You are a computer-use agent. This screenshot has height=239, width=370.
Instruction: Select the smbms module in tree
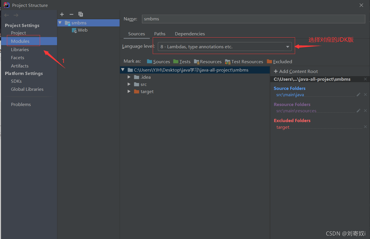coord(88,23)
